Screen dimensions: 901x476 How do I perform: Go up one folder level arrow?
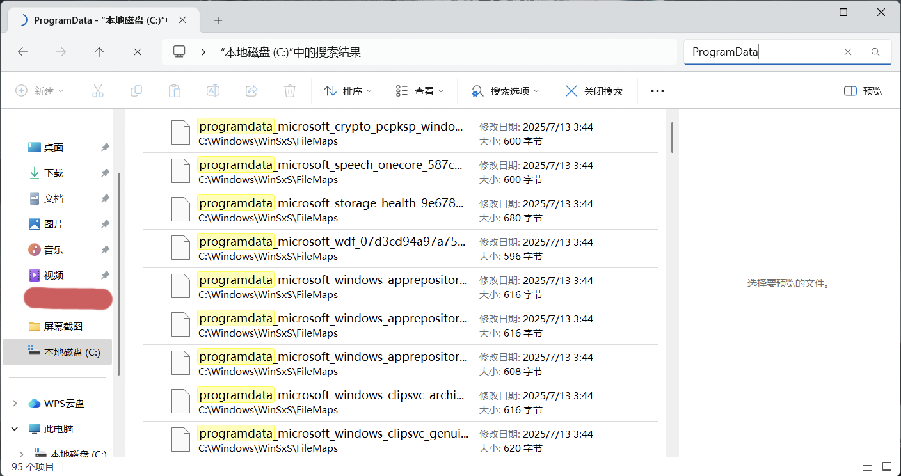pyautogui.click(x=99, y=52)
